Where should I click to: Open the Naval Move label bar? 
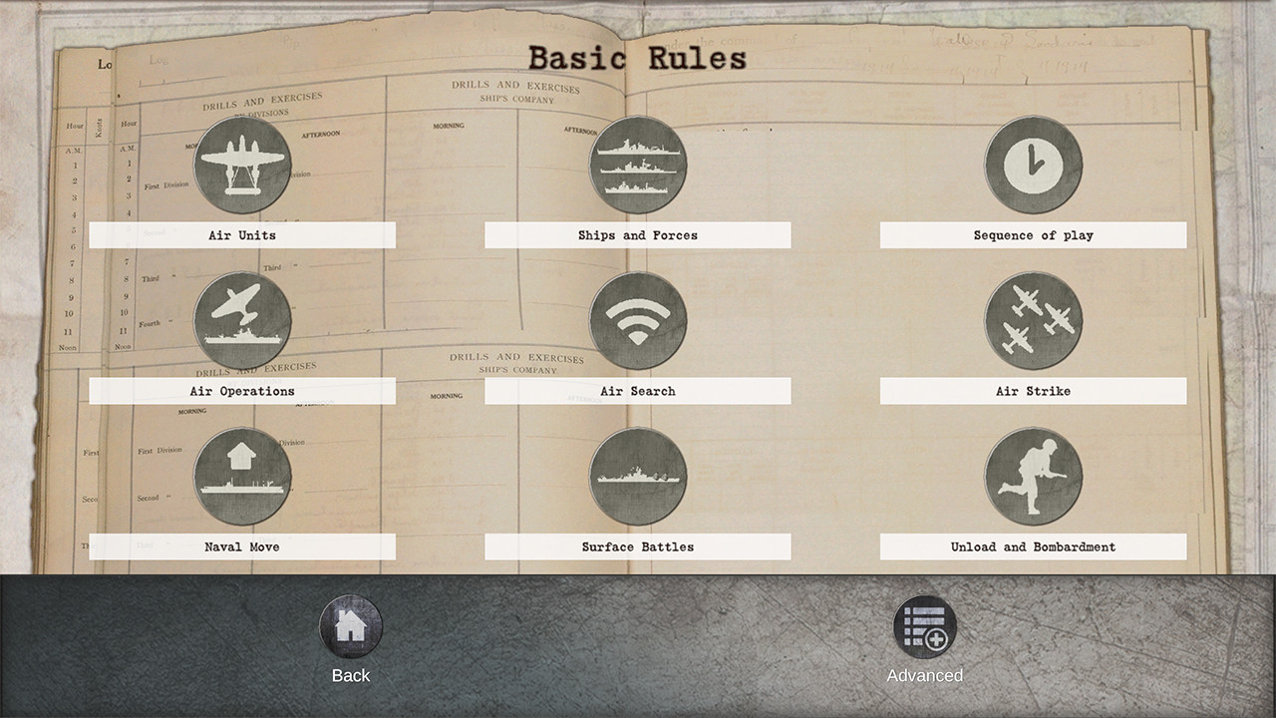point(242,546)
